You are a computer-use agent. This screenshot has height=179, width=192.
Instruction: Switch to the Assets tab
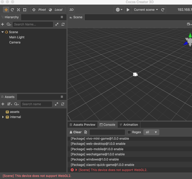coord(8,97)
